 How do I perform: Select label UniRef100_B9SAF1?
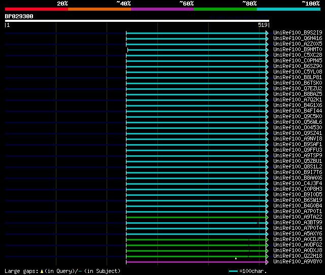[x=298, y=144]
